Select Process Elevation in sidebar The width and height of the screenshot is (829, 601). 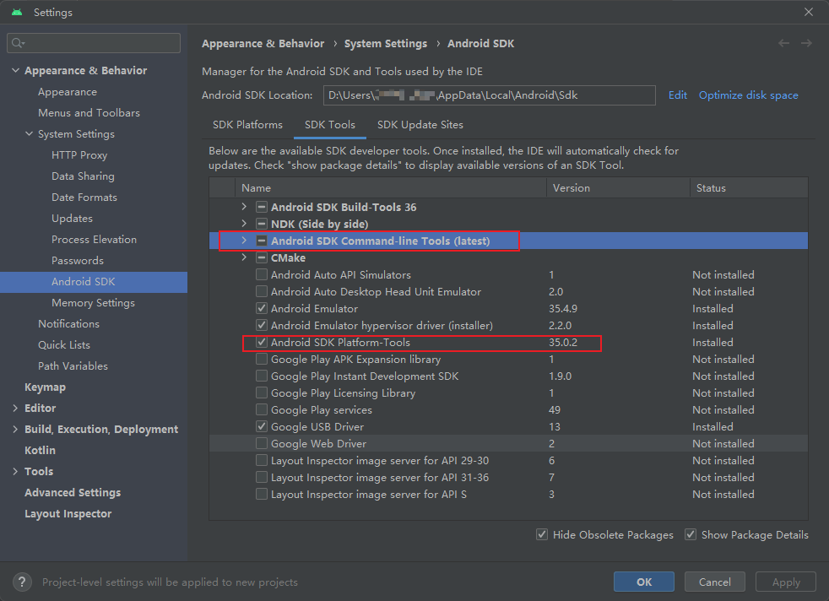[x=94, y=240]
